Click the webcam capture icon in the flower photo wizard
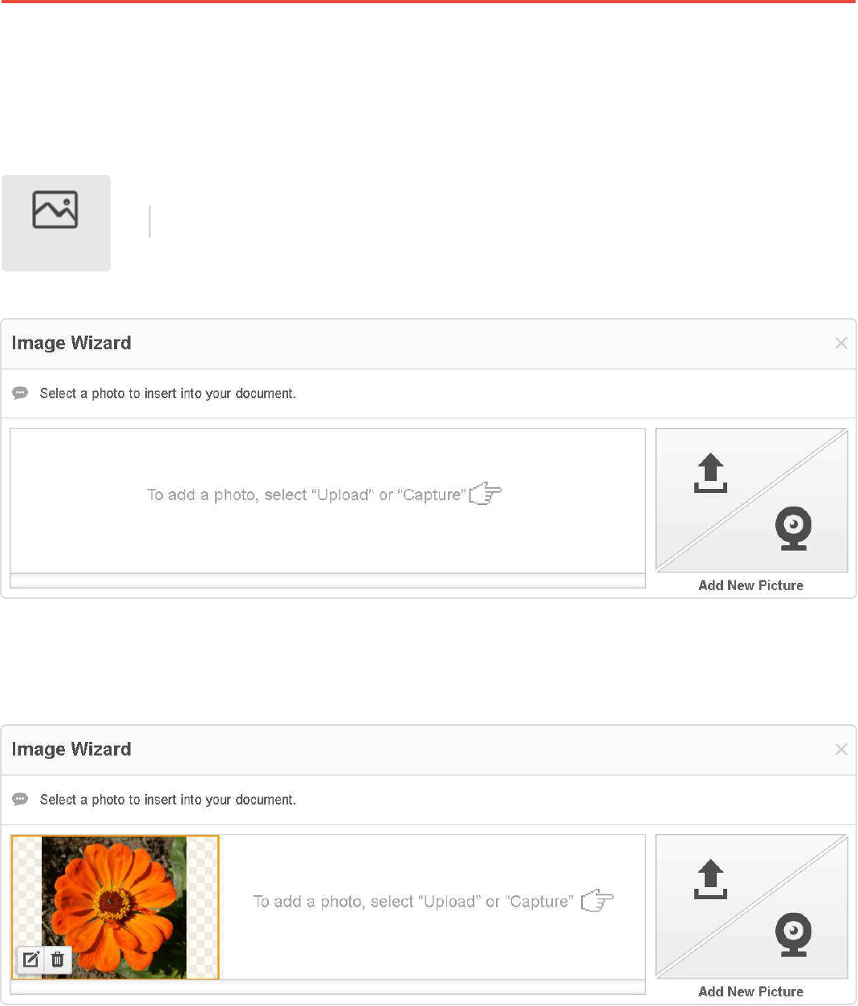Viewport: 858px width, 1006px height. [793, 934]
